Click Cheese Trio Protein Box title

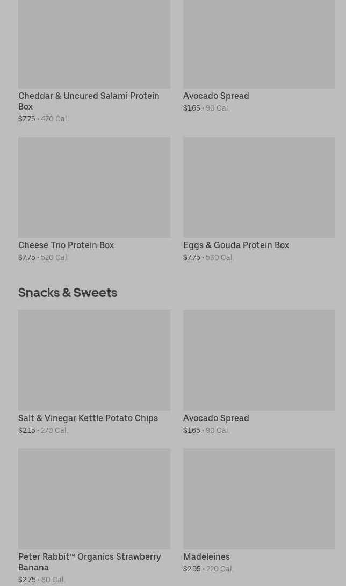coord(66,245)
